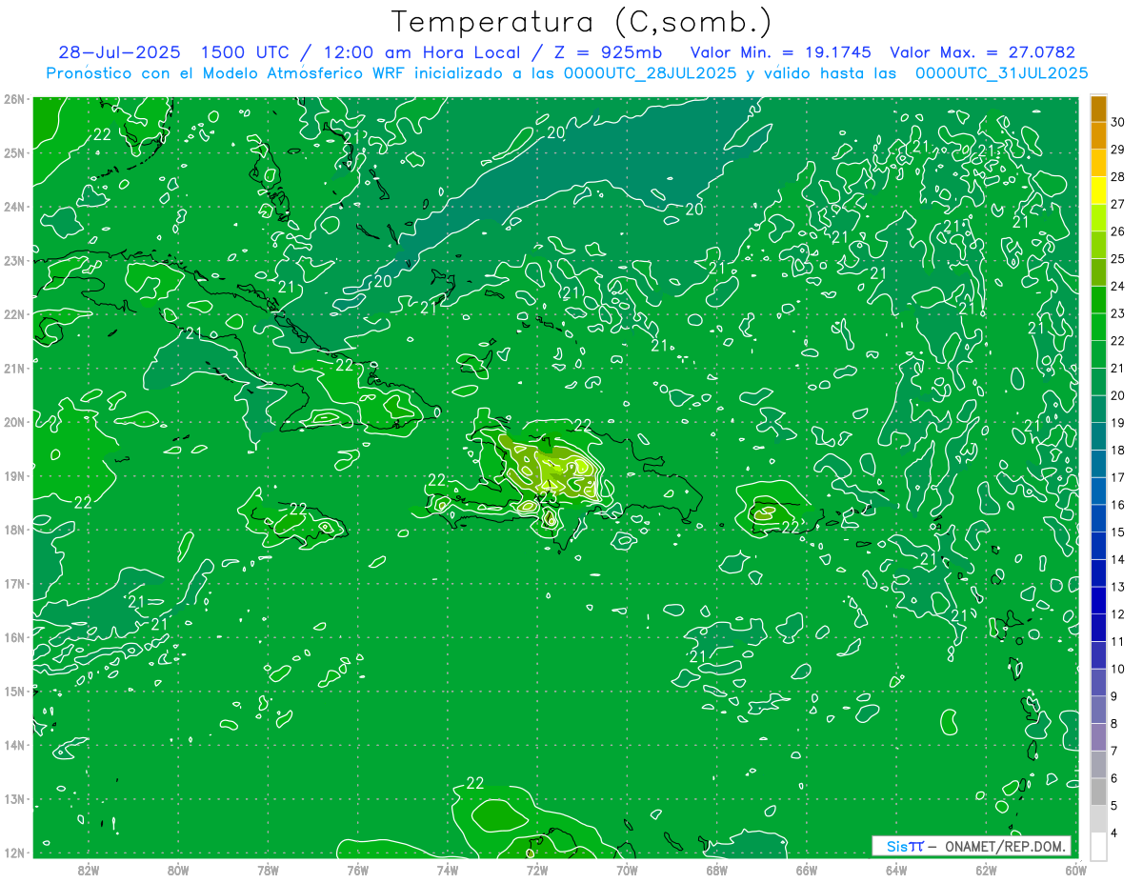Select the 82W longitude axis label
Screen dimensions: 1143x883
(x=89, y=869)
